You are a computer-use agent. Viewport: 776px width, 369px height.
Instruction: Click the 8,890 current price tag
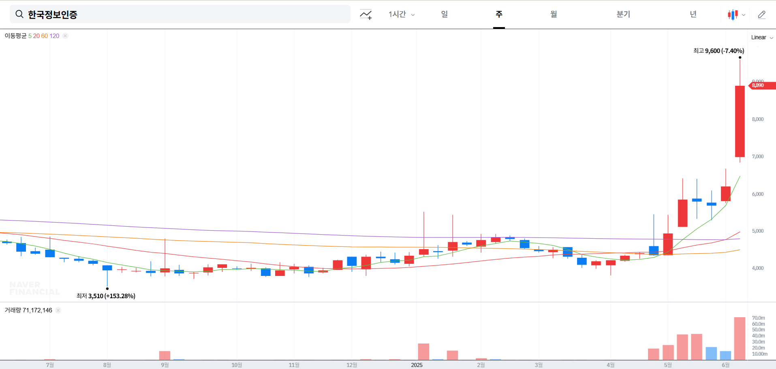pyautogui.click(x=762, y=85)
